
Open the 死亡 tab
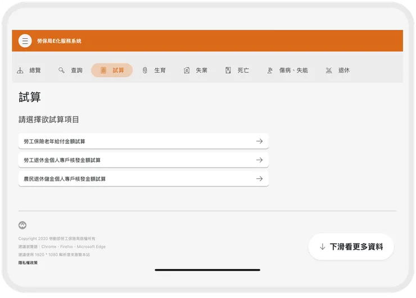(x=237, y=70)
